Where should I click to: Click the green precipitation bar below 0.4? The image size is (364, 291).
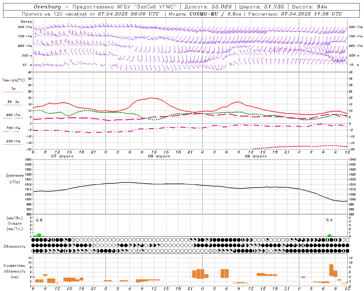[x=329, y=235]
